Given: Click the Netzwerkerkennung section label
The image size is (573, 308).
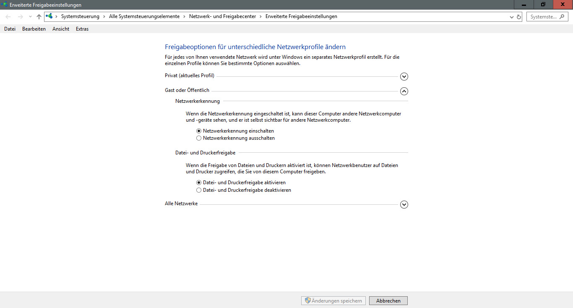Looking at the screenshot, I should [x=198, y=101].
